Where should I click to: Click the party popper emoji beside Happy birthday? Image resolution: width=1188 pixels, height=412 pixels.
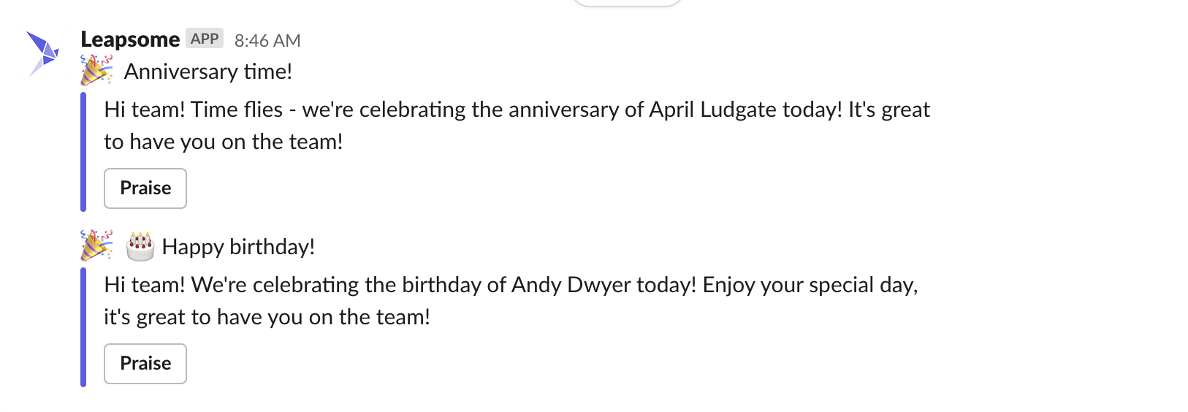click(96, 246)
